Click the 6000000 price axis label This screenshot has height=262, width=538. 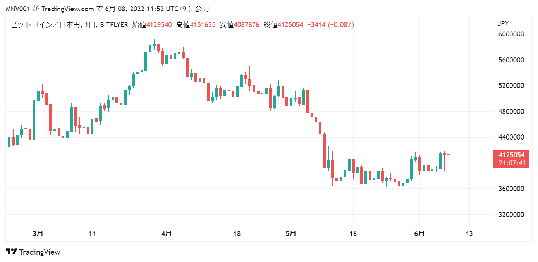click(511, 34)
